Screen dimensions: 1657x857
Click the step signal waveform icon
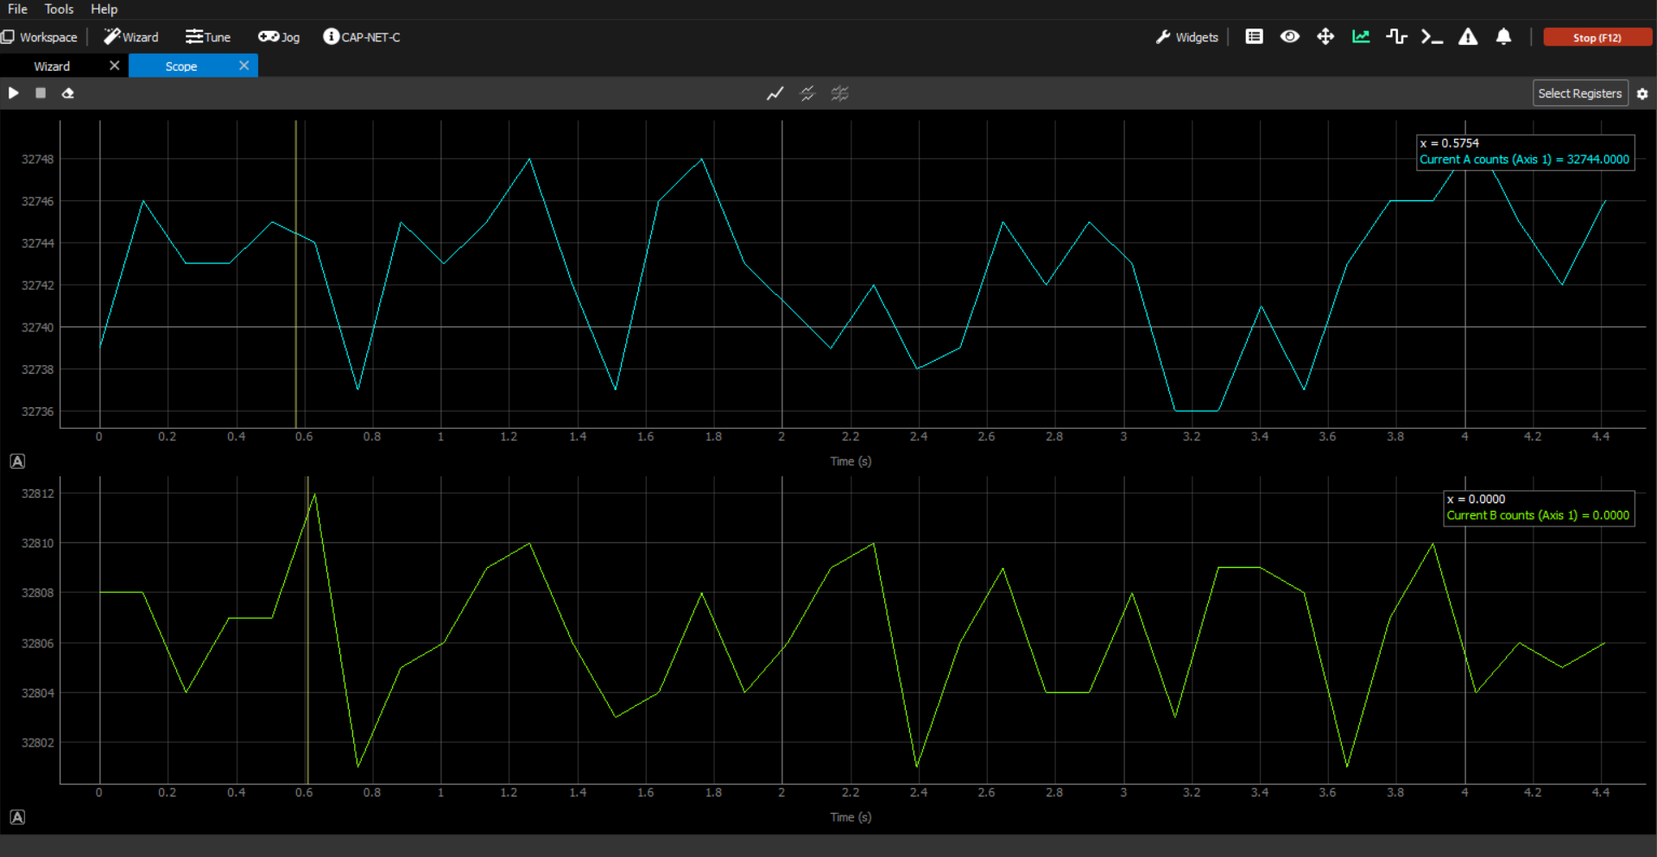pyautogui.click(x=1396, y=37)
